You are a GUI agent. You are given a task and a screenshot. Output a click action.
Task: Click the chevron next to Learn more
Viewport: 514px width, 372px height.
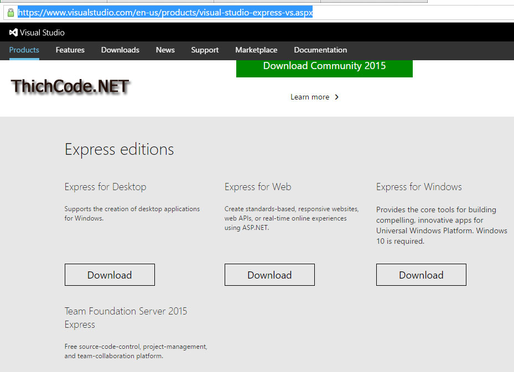tap(336, 97)
